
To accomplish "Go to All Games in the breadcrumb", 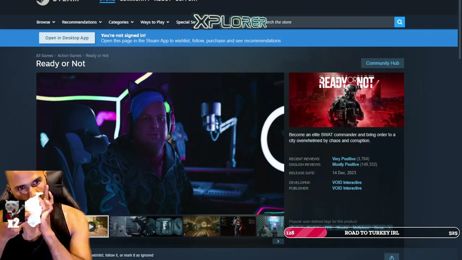I will [44, 56].
